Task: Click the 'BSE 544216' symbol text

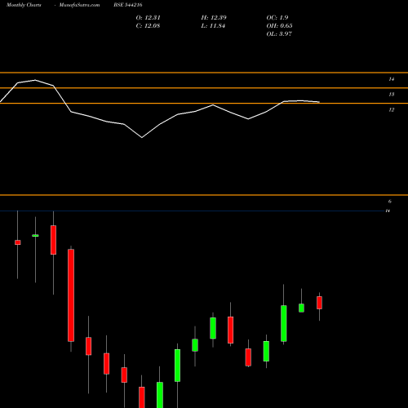Action: point(128,5)
